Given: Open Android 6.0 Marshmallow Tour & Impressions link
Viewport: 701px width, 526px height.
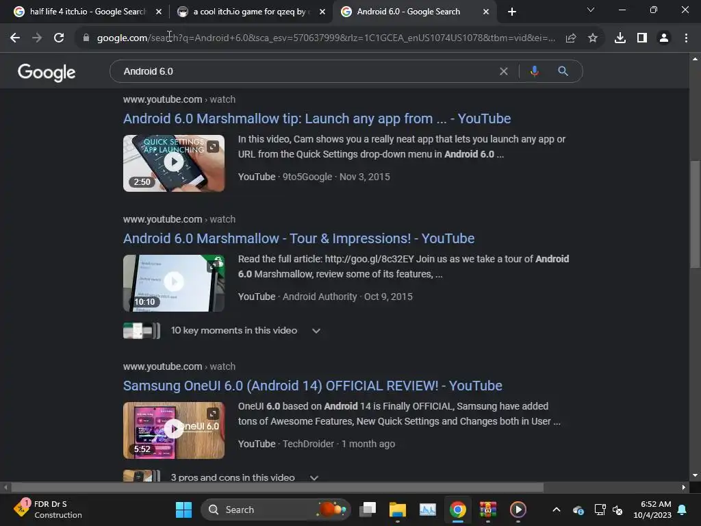Looking at the screenshot, I should coord(298,238).
